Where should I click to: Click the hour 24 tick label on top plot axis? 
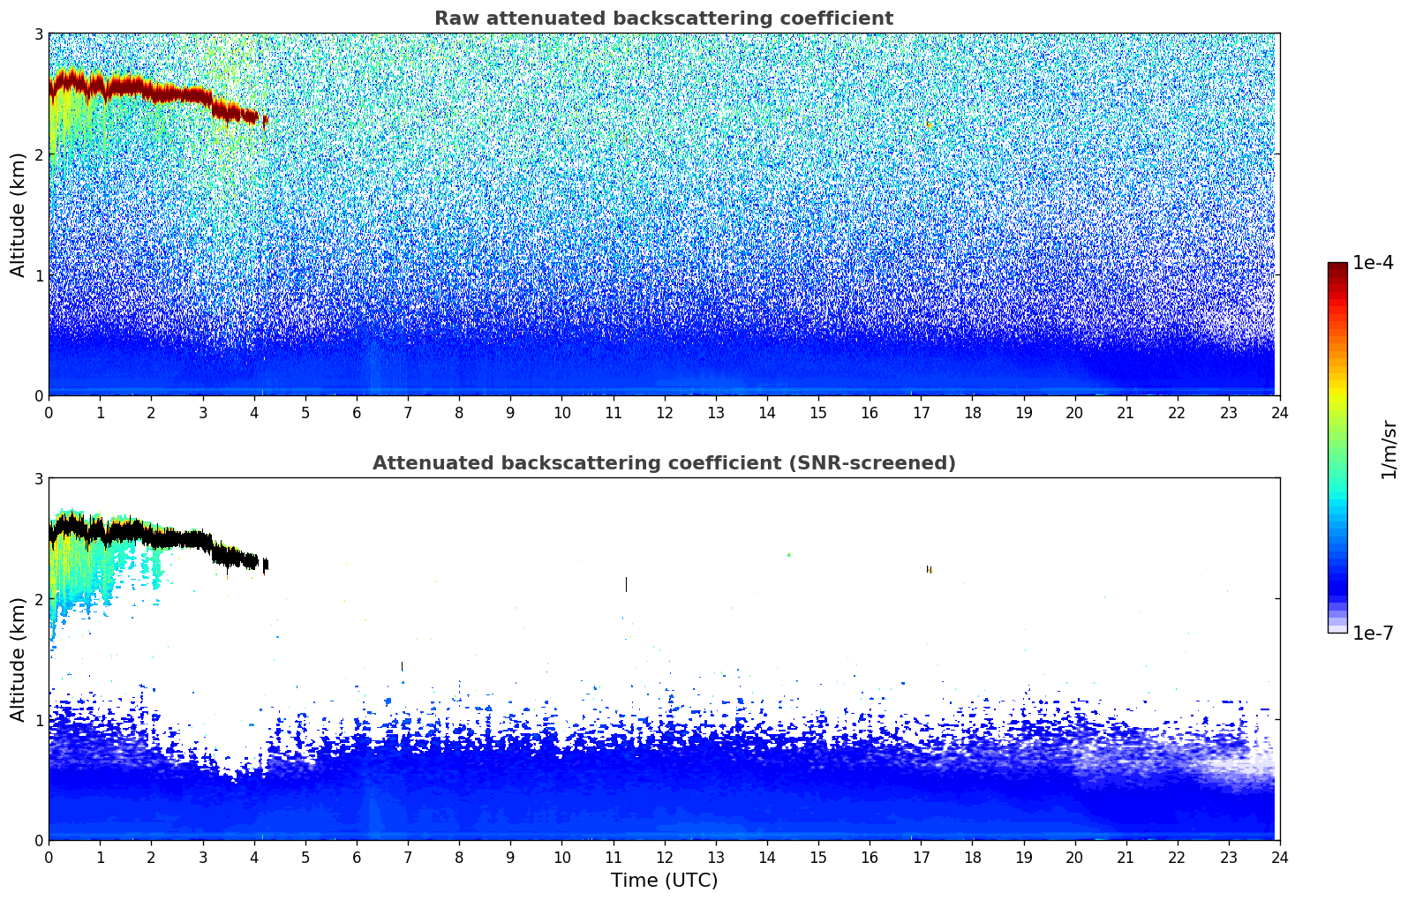point(1280,413)
